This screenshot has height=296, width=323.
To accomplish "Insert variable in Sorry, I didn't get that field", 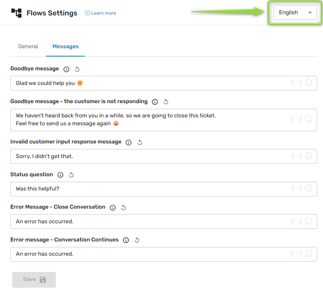I will (x=296, y=156).
